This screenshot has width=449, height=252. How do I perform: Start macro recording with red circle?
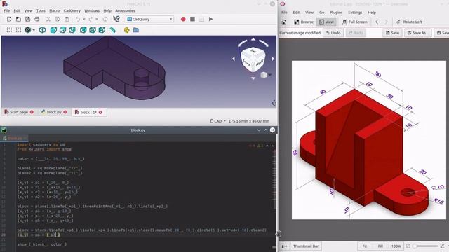click(183, 19)
